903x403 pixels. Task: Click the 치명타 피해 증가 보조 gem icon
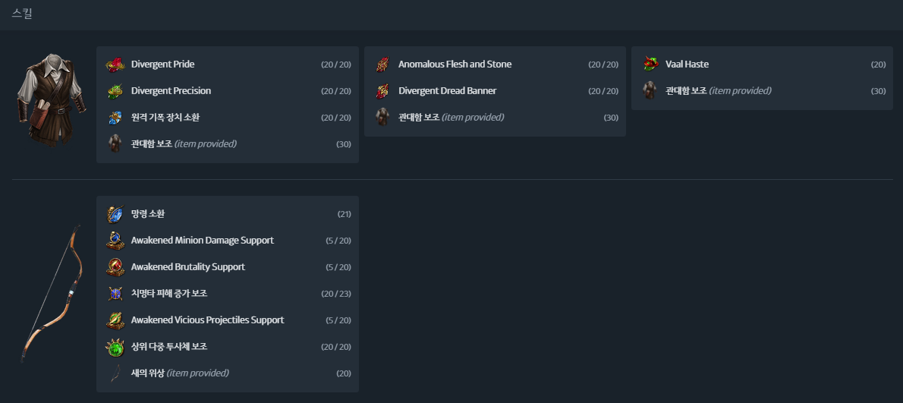click(115, 294)
